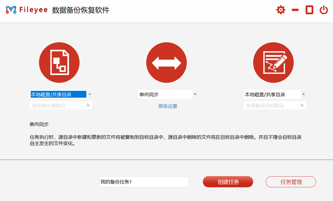Click magnifier icon in source path field
Image resolution: width=333 pixels, height=201 pixels.
point(88,105)
